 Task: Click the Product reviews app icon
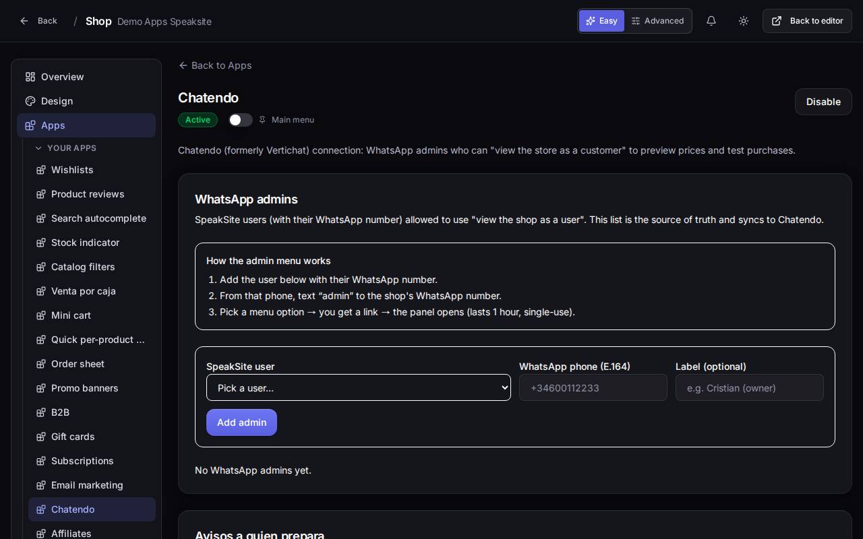point(41,194)
